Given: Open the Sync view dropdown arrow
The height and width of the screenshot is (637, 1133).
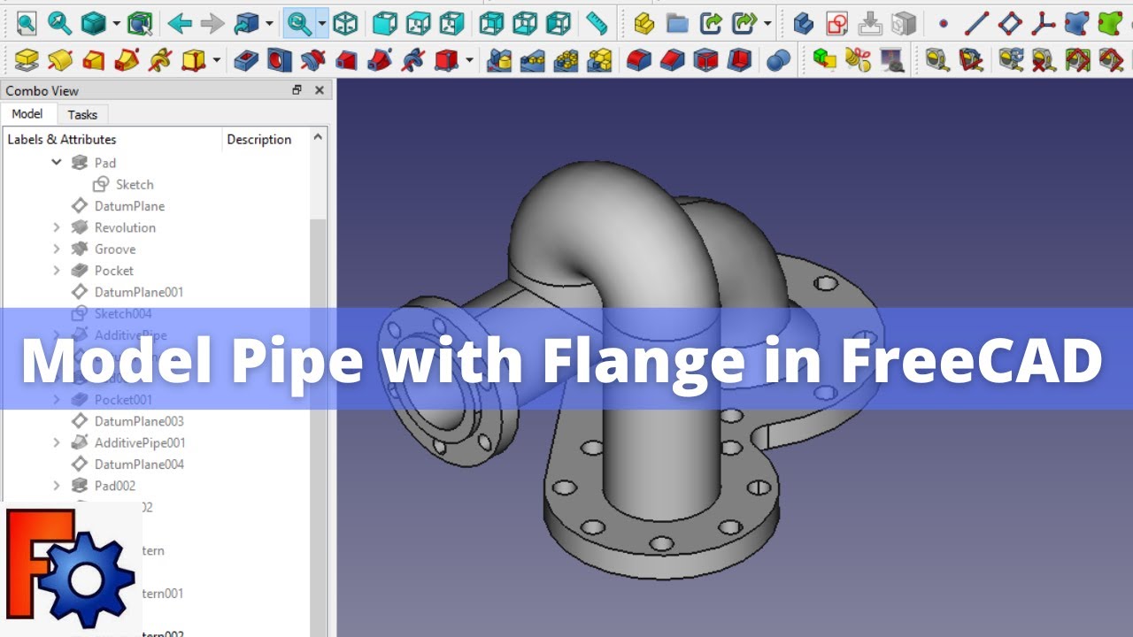Looking at the screenshot, I should click(321, 23).
